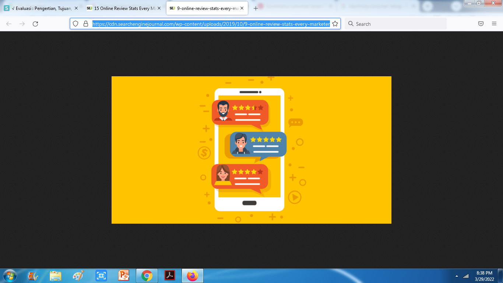Restore down the Firefox window
Image resolution: width=503 pixels, height=283 pixels.
click(x=479, y=3)
